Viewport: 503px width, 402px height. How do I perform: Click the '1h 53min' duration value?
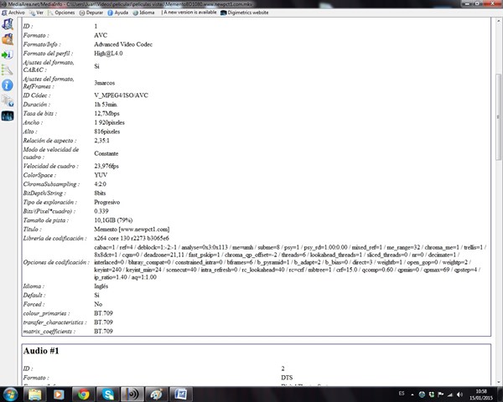(106, 104)
